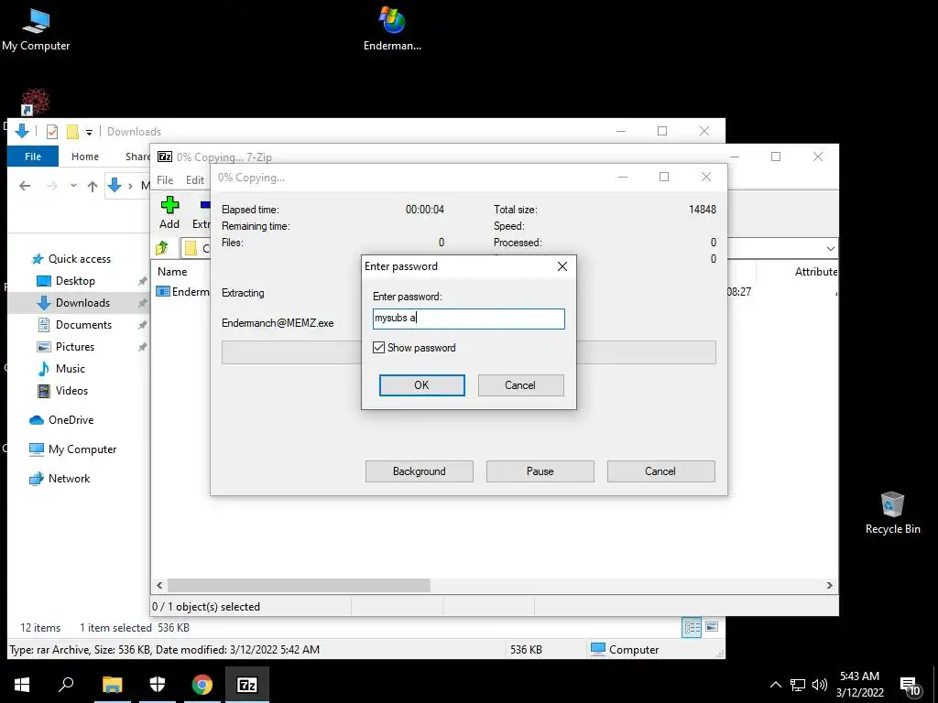Open the recent locations dropdown in Explorer
The height and width of the screenshot is (703, 938).
click(x=73, y=186)
